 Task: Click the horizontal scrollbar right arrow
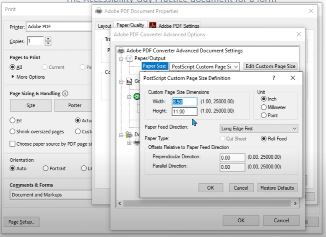[x=295, y=204]
